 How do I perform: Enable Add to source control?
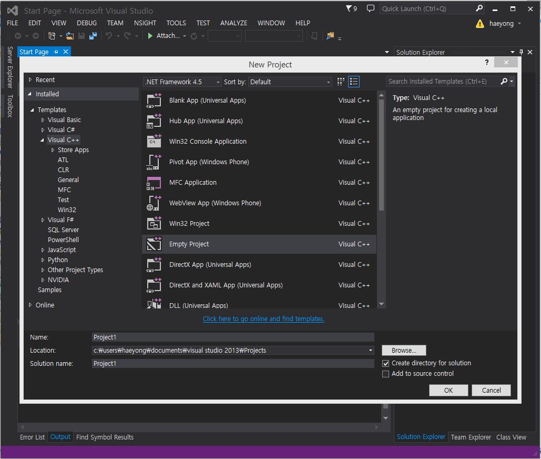(x=386, y=374)
